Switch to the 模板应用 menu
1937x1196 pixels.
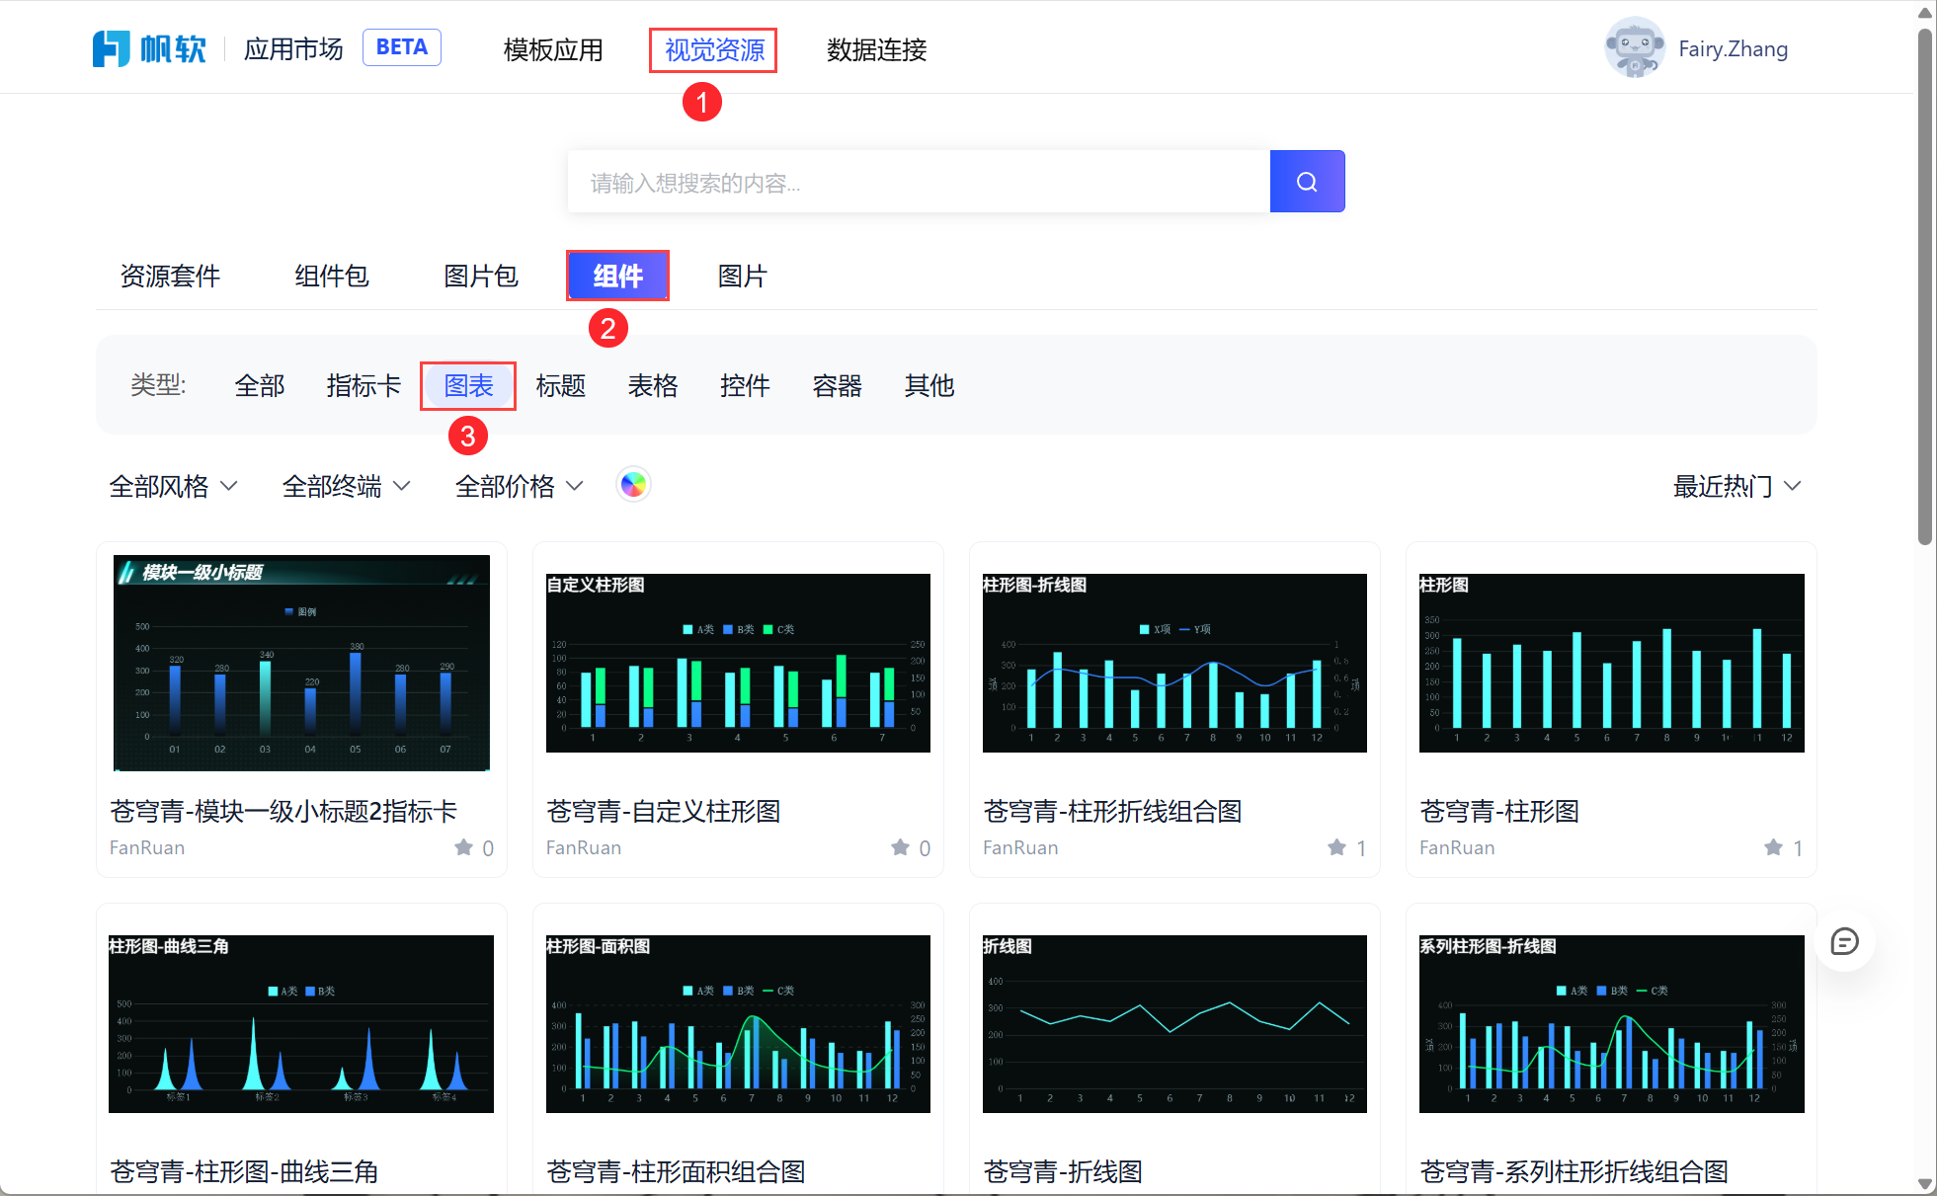[552, 49]
